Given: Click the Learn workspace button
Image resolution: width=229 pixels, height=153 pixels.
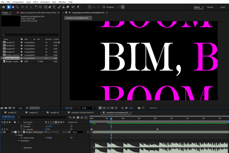Looking at the screenshot, I should pyautogui.click(x=223, y=7).
